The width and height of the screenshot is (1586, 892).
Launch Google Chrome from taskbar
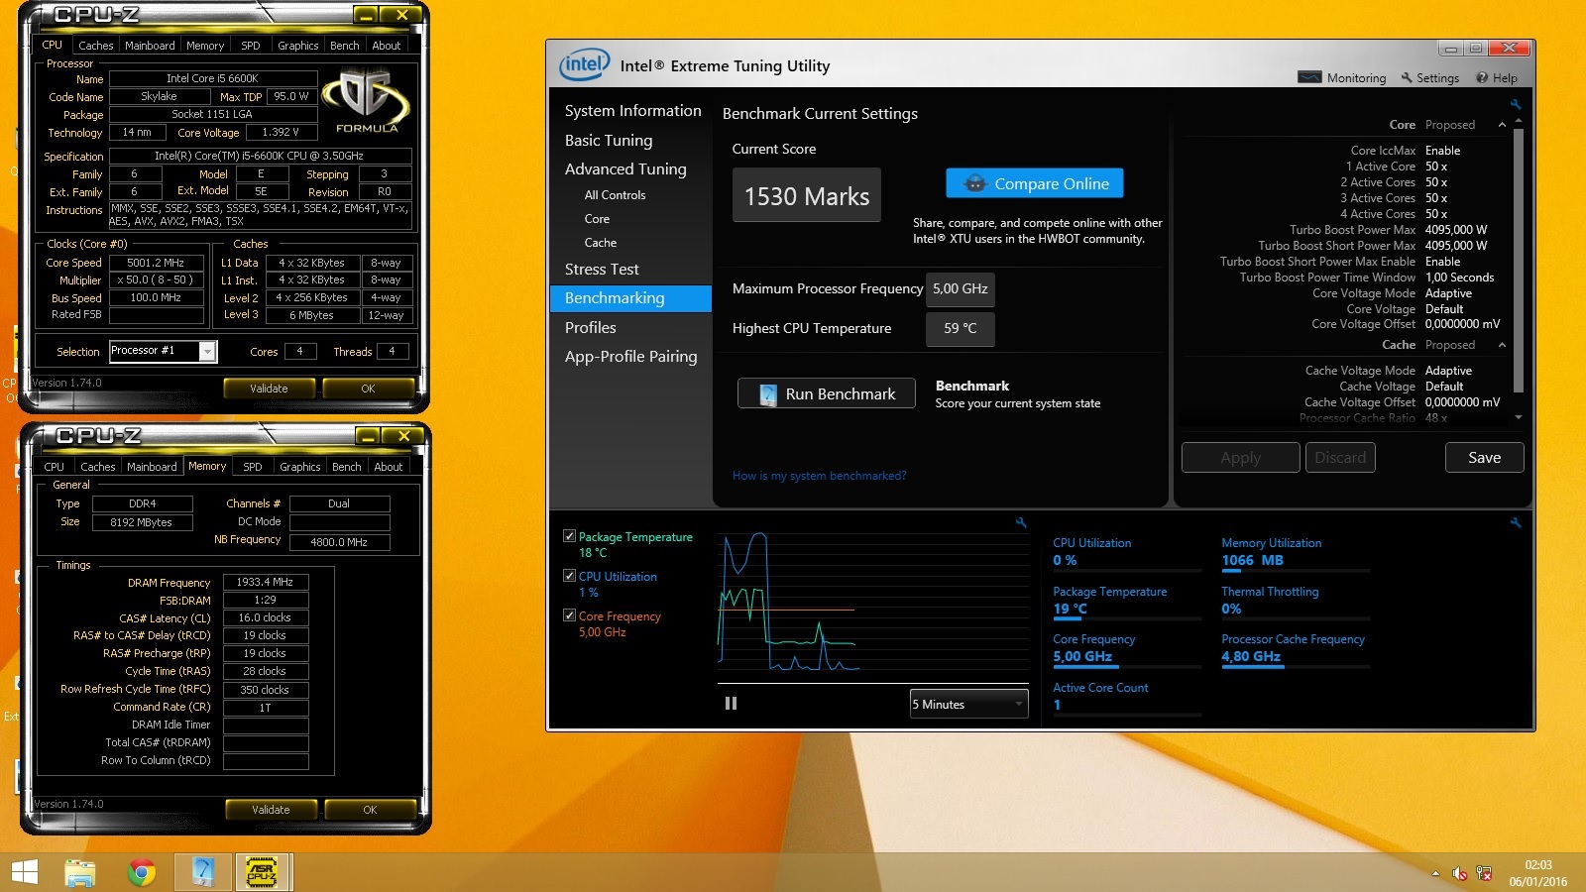click(142, 872)
